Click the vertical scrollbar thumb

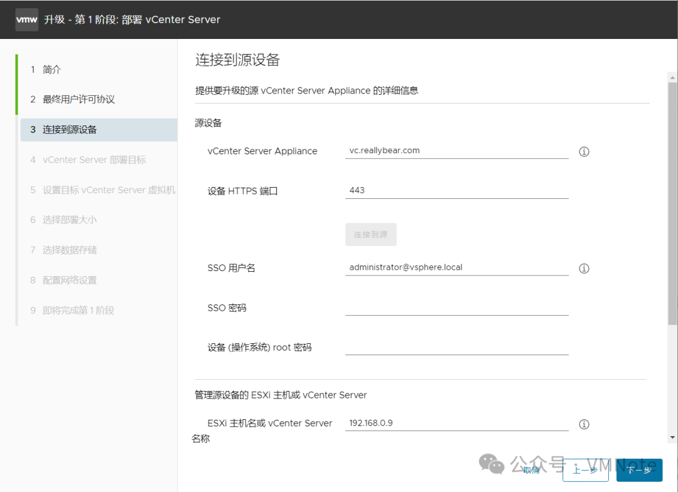tap(672, 203)
